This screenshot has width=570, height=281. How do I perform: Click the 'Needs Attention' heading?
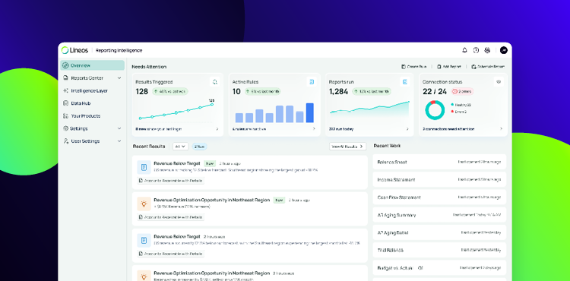[x=149, y=67]
